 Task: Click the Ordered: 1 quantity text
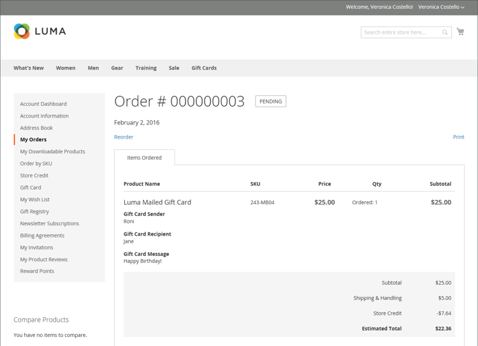coord(365,202)
